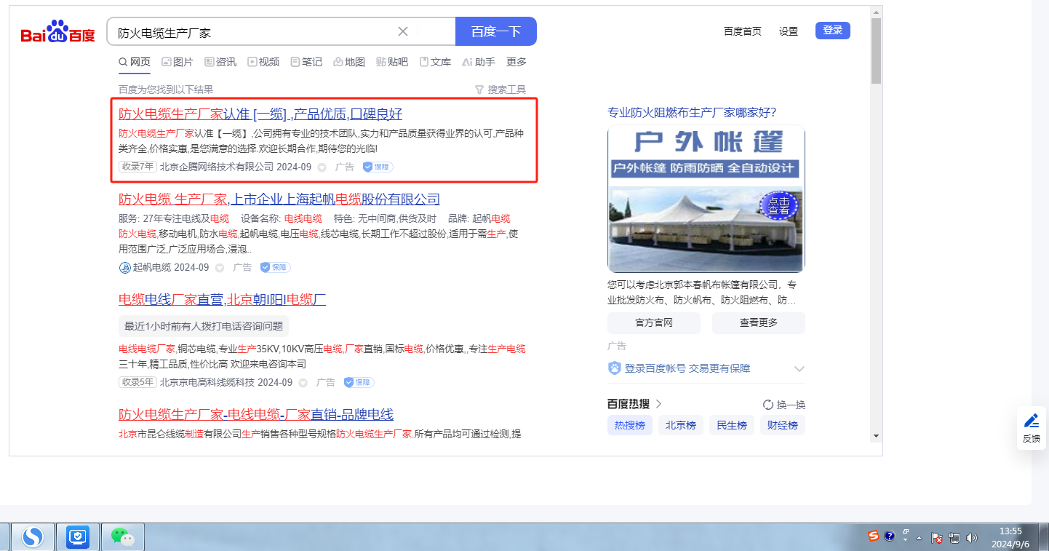Image resolution: width=1049 pixels, height=551 pixels.
Task: Click the page vertical scrollbar thumb
Action: pos(876,51)
